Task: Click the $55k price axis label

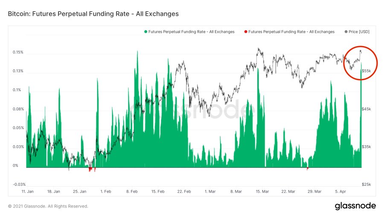Action: tap(367, 71)
